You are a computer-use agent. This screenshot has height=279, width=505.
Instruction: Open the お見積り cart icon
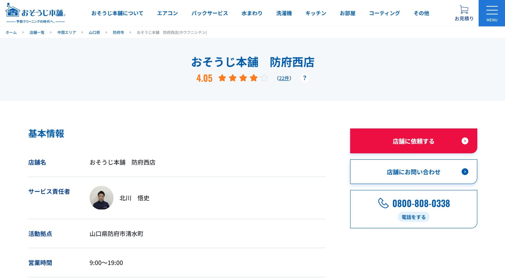(x=464, y=13)
